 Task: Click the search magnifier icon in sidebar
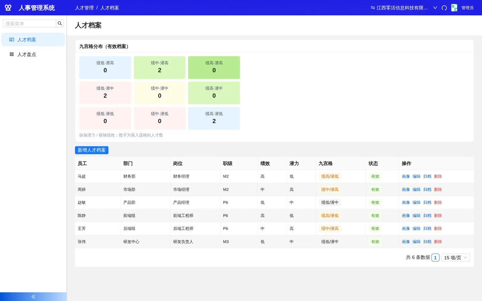click(60, 23)
